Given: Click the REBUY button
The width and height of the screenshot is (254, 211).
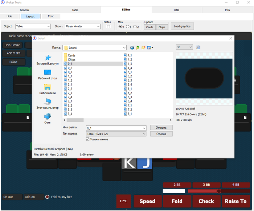Looking at the screenshot, I should 14,62.
